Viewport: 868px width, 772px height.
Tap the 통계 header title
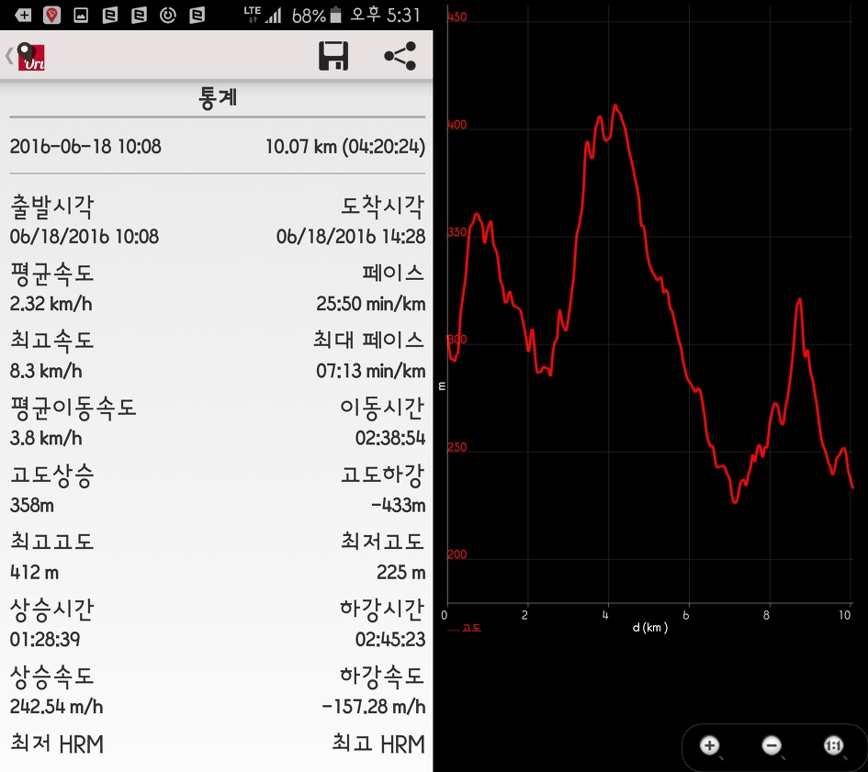coord(218,98)
